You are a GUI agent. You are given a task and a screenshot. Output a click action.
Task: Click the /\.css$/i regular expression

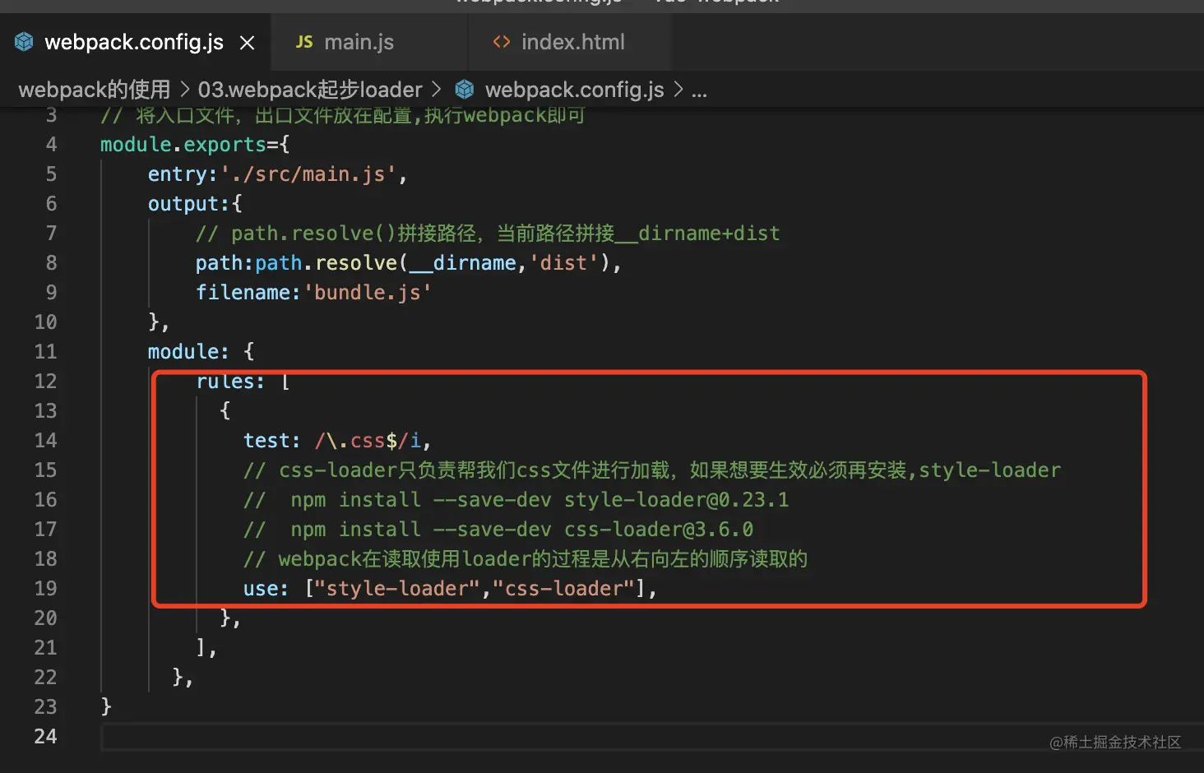(x=368, y=441)
